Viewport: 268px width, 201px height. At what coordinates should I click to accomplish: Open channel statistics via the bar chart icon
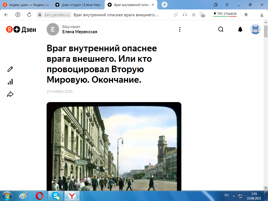tap(10, 82)
